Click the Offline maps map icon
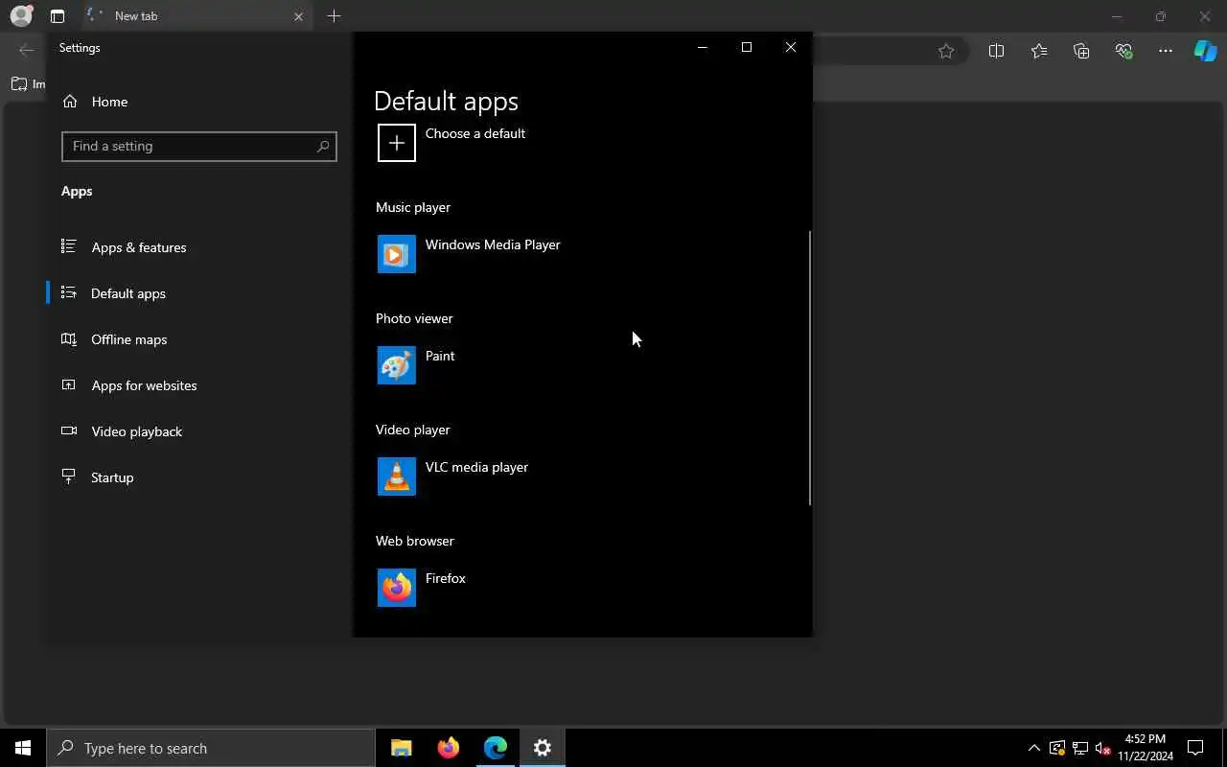The width and height of the screenshot is (1227, 767). tap(68, 338)
